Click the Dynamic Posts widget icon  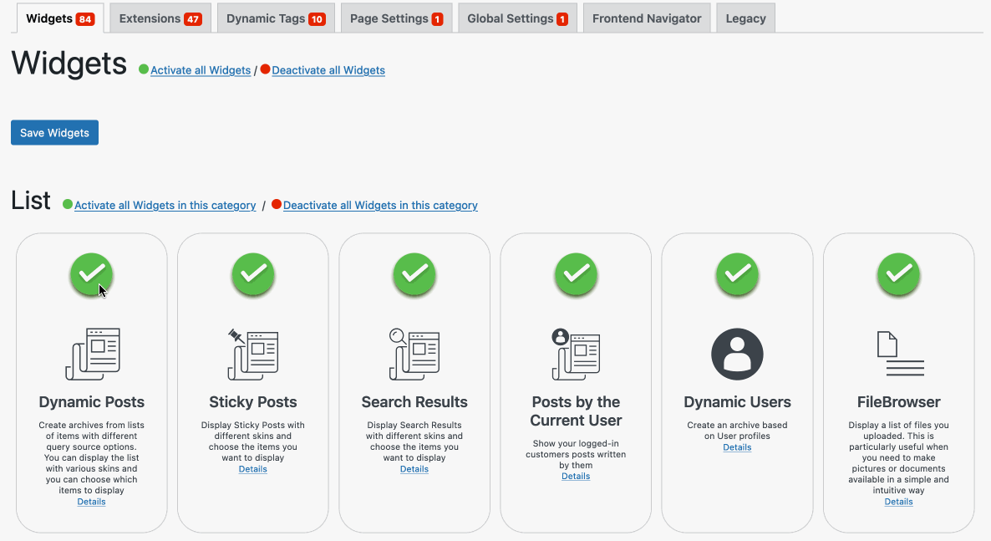92,354
